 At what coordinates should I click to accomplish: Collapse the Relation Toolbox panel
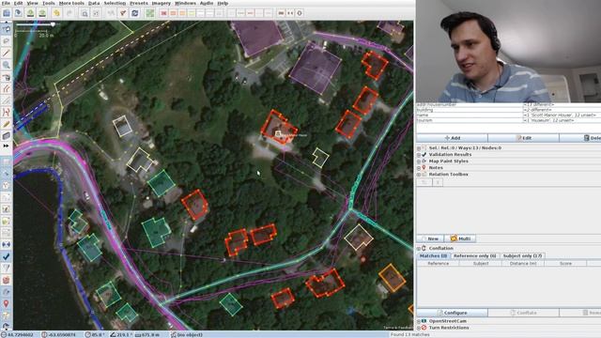[419, 175]
